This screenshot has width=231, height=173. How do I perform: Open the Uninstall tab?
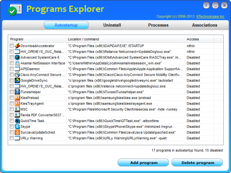tap(112, 25)
